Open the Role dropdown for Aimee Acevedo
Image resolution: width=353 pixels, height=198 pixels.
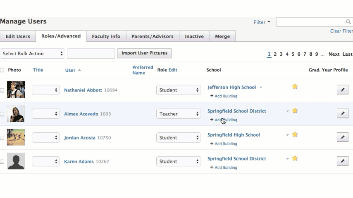tap(179, 114)
